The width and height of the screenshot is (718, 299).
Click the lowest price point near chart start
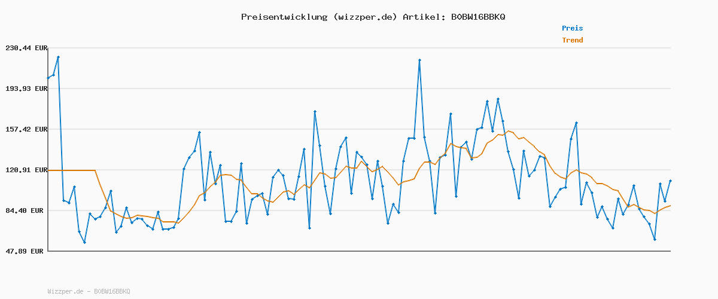[84, 242]
